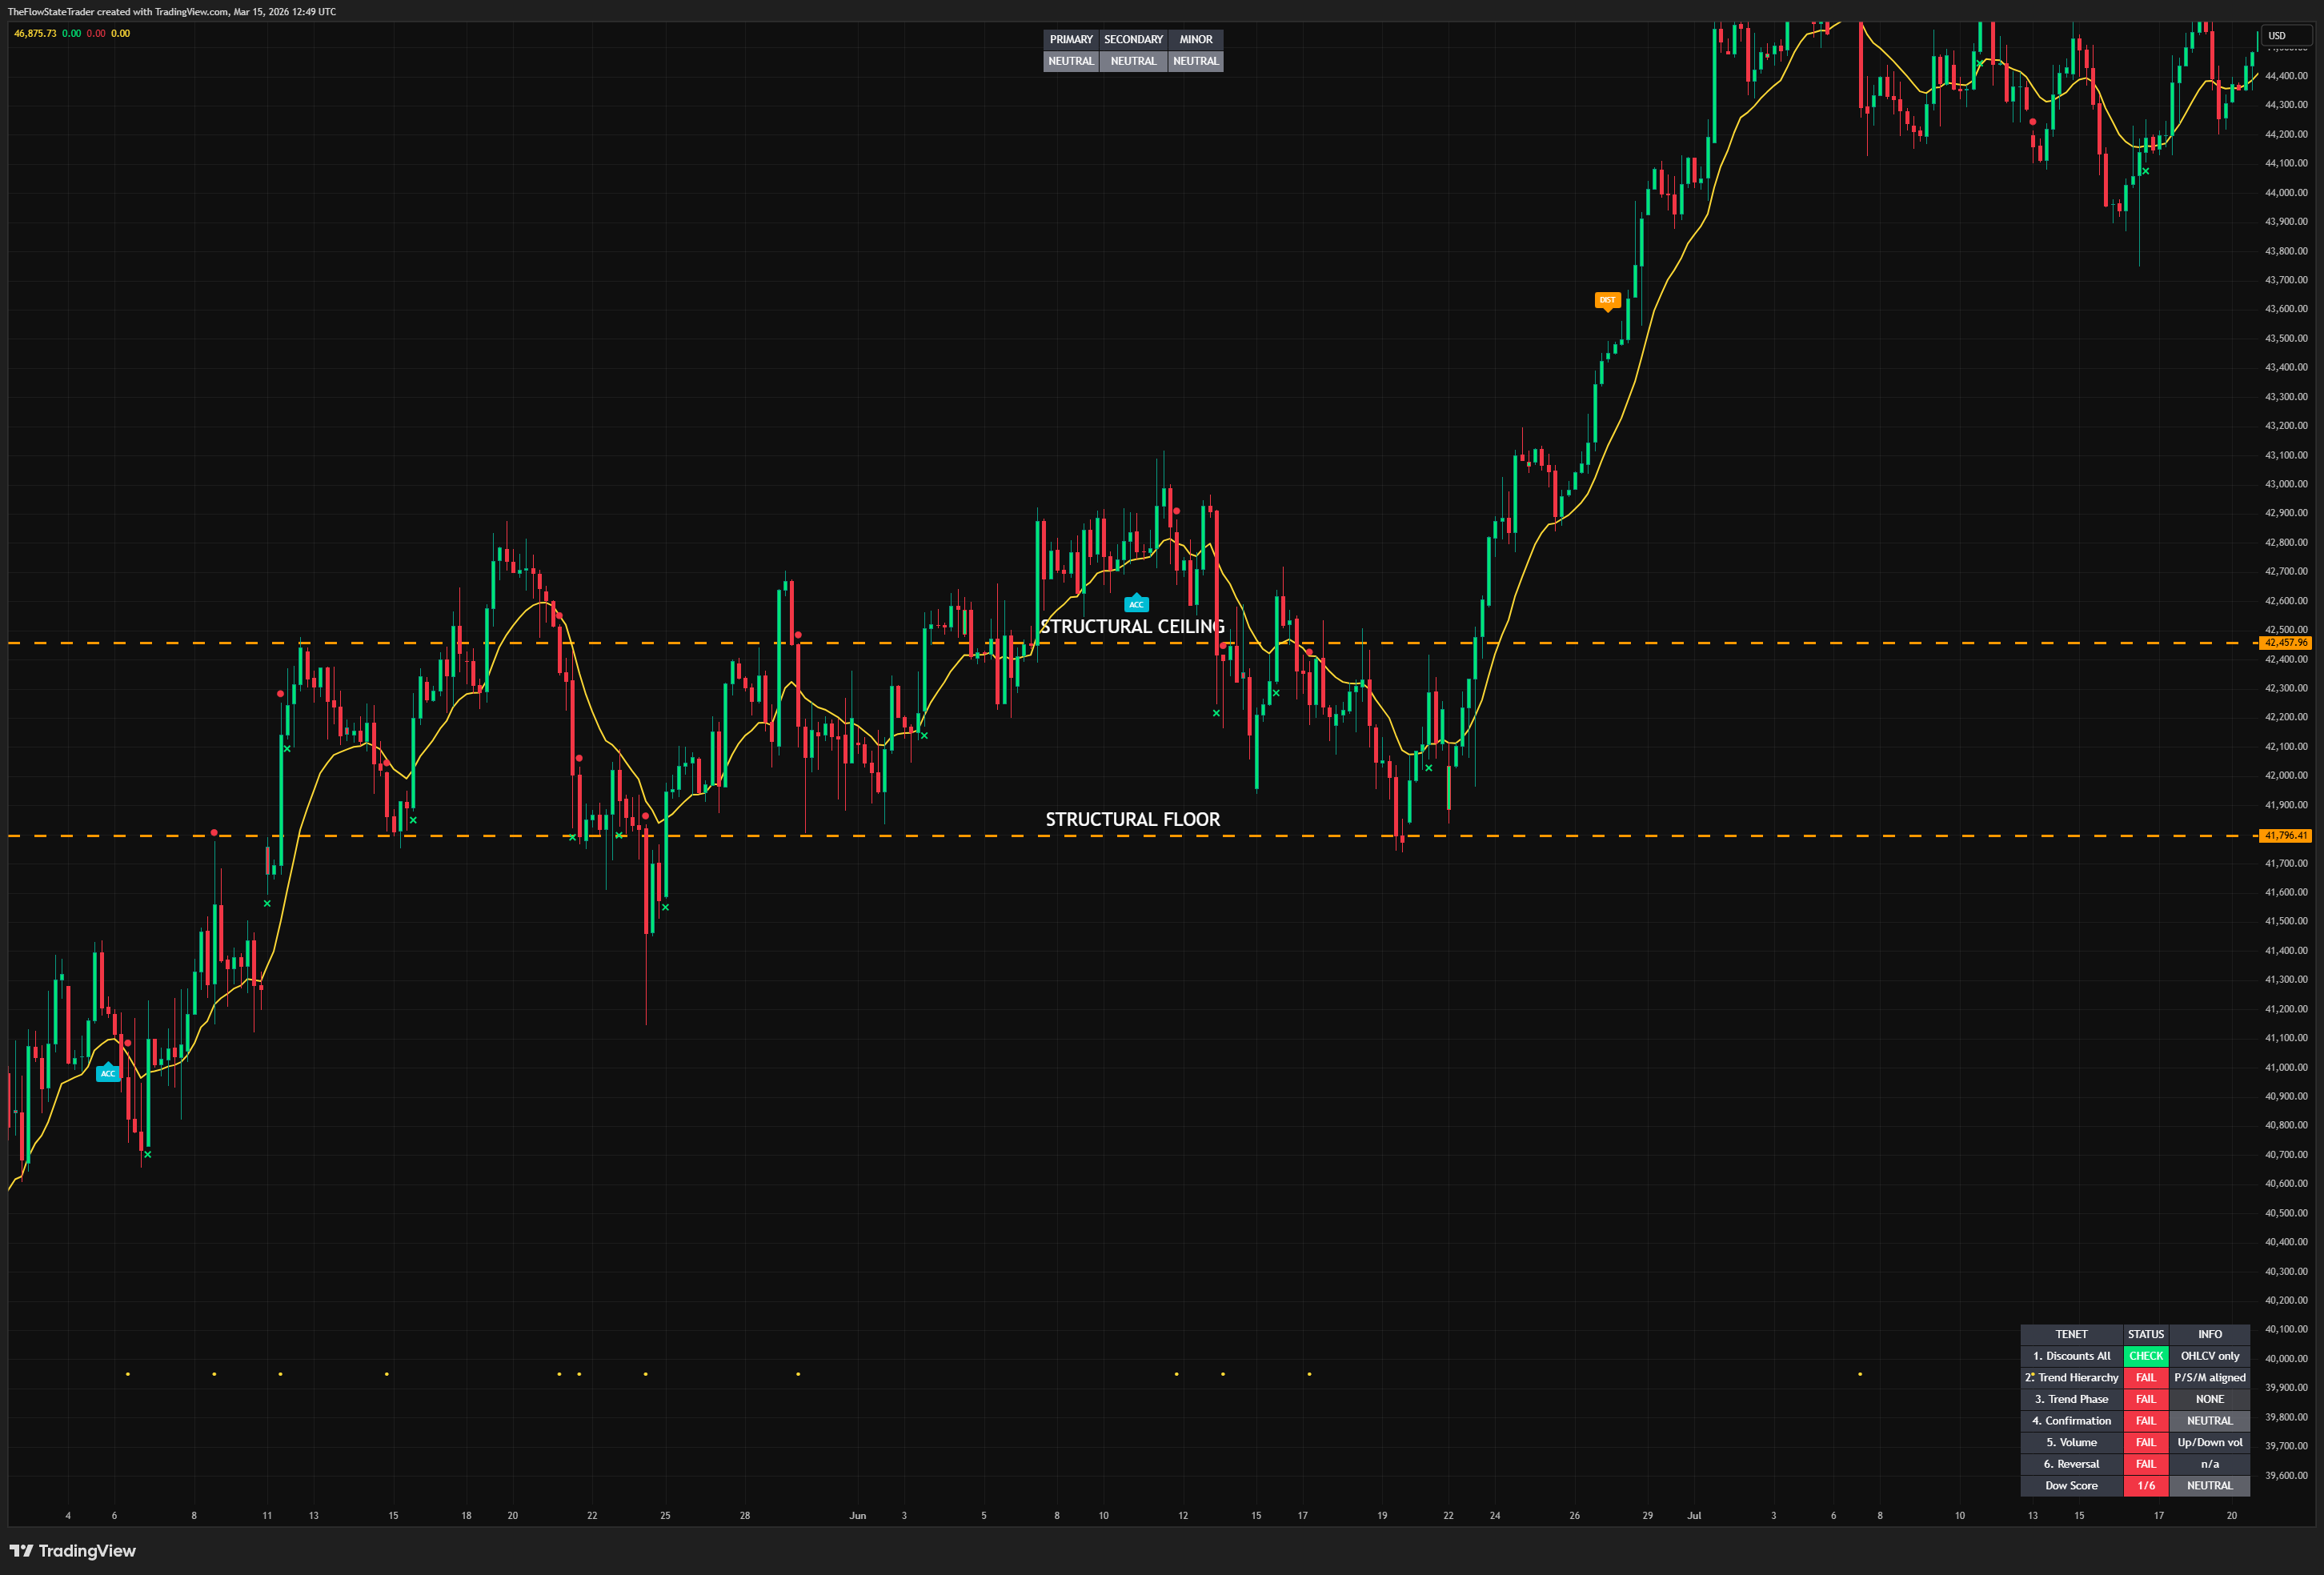Click the '2. Trend Hierarchy' row label
2324x1575 pixels.
coord(2071,1378)
